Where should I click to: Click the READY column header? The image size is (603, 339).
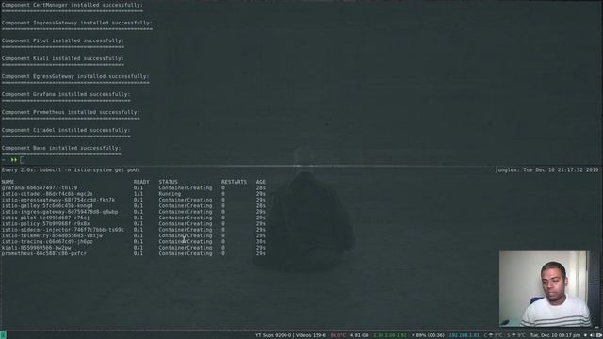click(141, 182)
